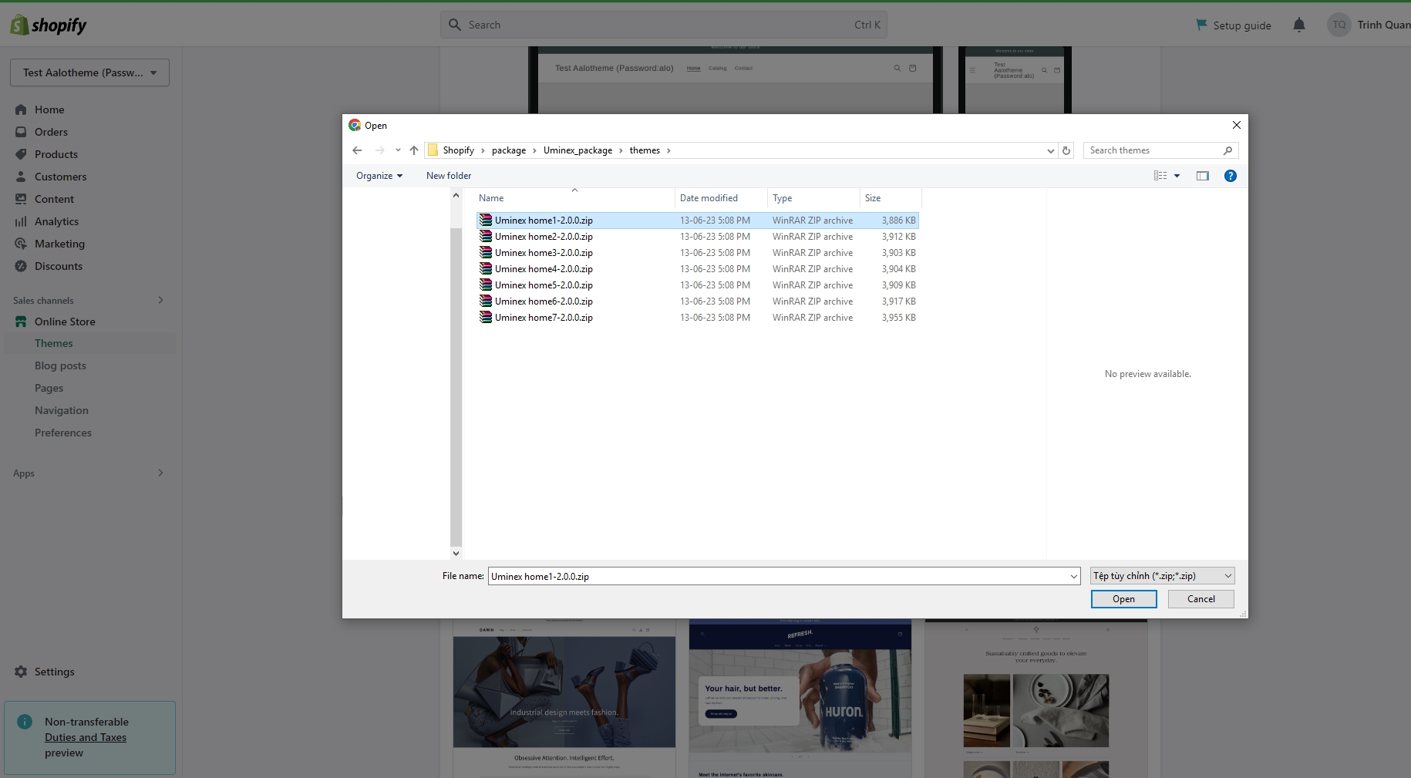Select Uminex home7-2.0.0.zip file

[x=544, y=318]
